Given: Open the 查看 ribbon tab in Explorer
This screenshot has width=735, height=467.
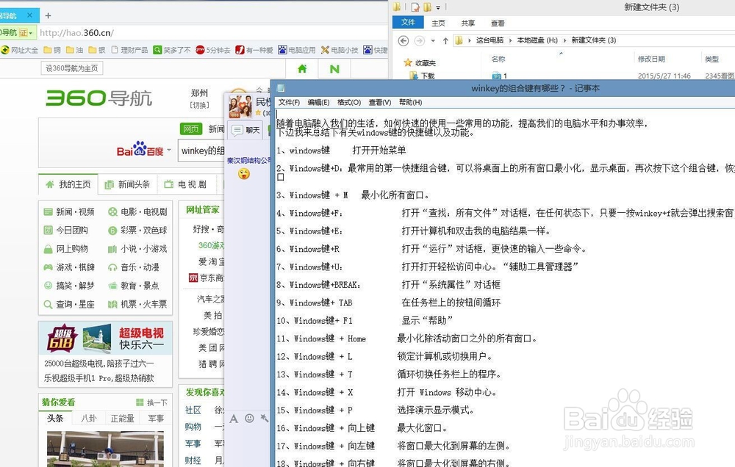Looking at the screenshot, I should point(498,23).
